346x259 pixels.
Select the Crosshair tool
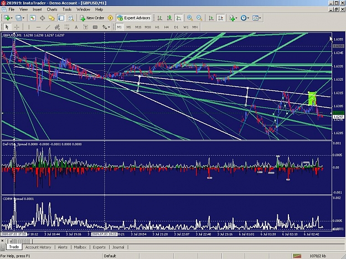pos(17,27)
